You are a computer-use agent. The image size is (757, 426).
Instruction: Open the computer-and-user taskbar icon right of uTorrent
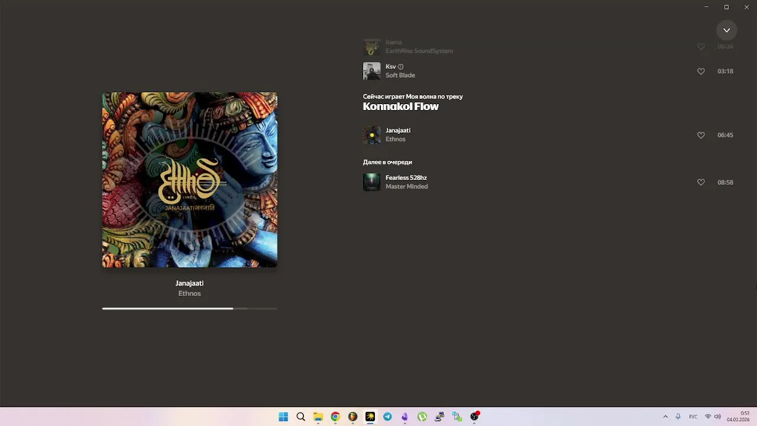439,417
